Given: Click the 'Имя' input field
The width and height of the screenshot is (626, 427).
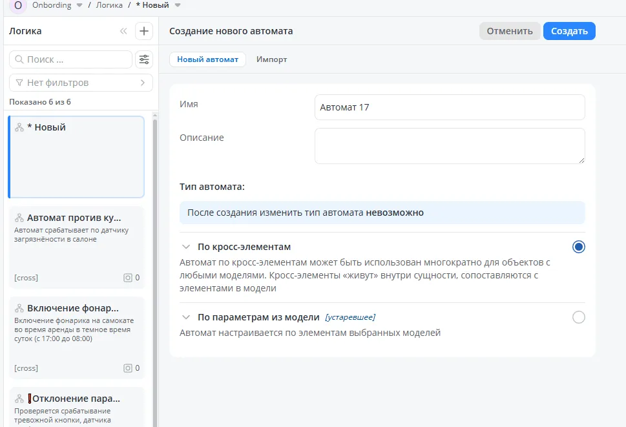Looking at the screenshot, I should pyautogui.click(x=449, y=107).
